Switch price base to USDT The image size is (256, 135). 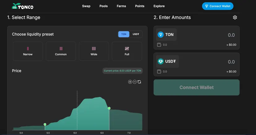[136, 34]
